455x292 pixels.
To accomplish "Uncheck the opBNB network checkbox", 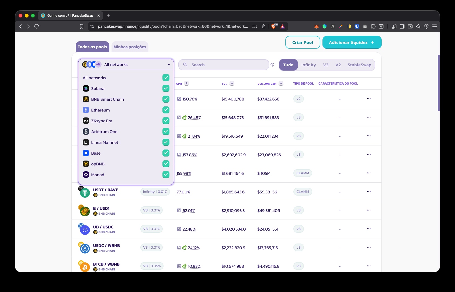I will tap(166, 164).
